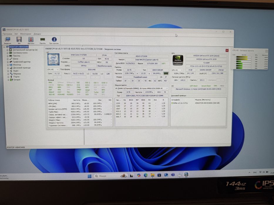Open the Програма menu
274x205 pixels.
(7, 34)
